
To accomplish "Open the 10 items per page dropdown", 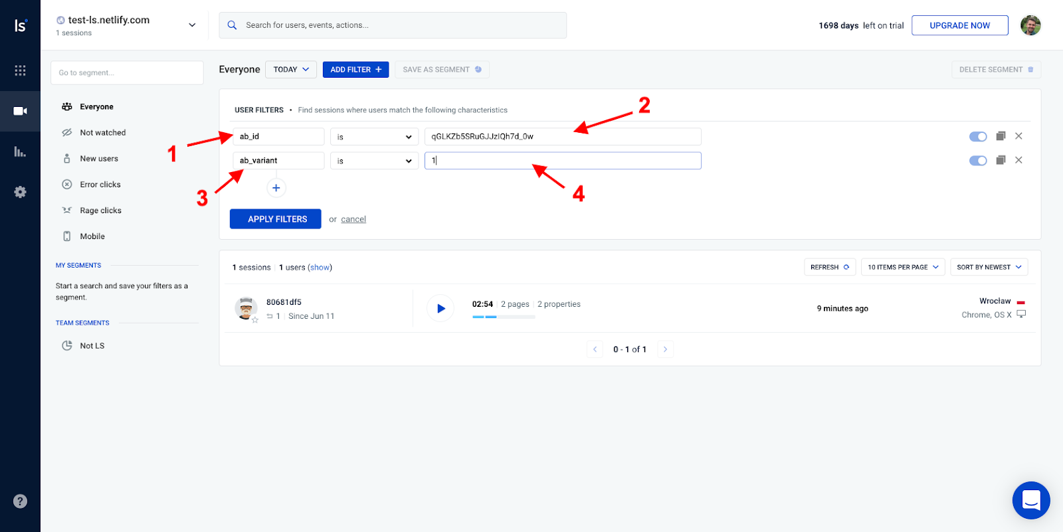I will (x=903, y=267).
